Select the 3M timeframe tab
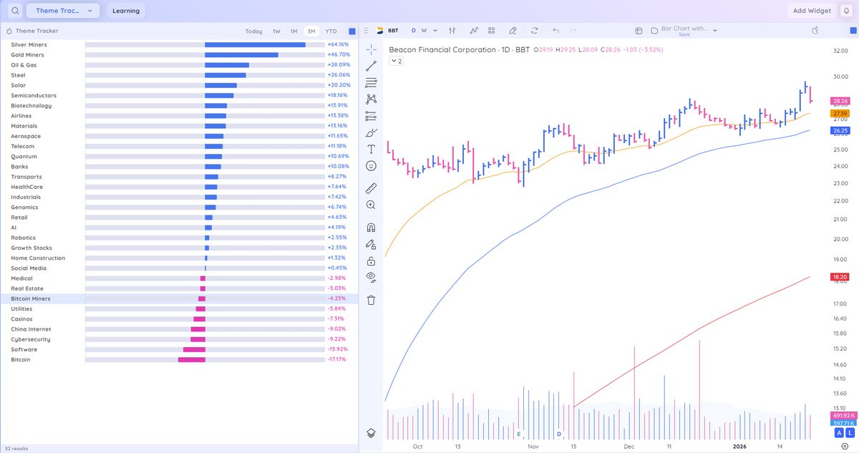 click(x=311, y=31)
